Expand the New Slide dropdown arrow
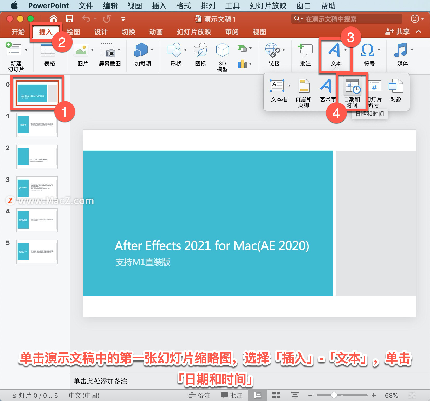 click(26, 49)
